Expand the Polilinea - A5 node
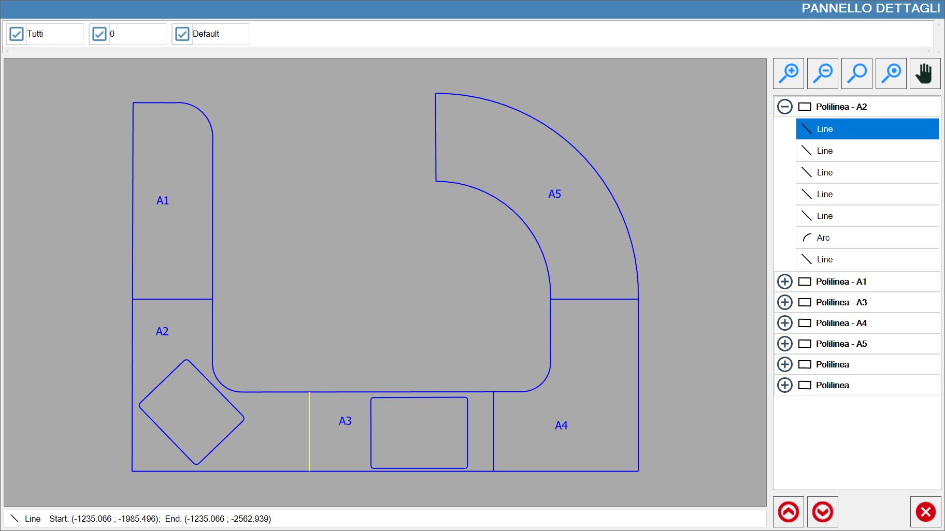This screenshot has width=945, height=531. coord(785,344)
